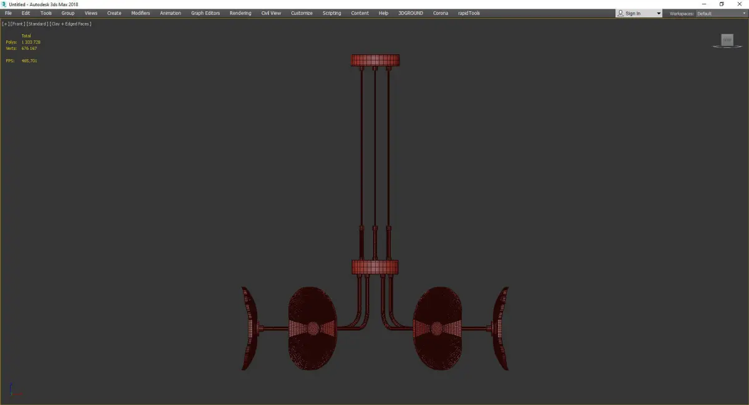The height and width of the screenshot is (405, 749).
Task: Click the FPS value 465,701
Action: (x=29, y=60)
